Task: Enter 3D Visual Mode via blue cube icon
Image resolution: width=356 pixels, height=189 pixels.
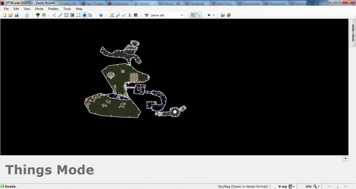Action: (x=101, y=15)
